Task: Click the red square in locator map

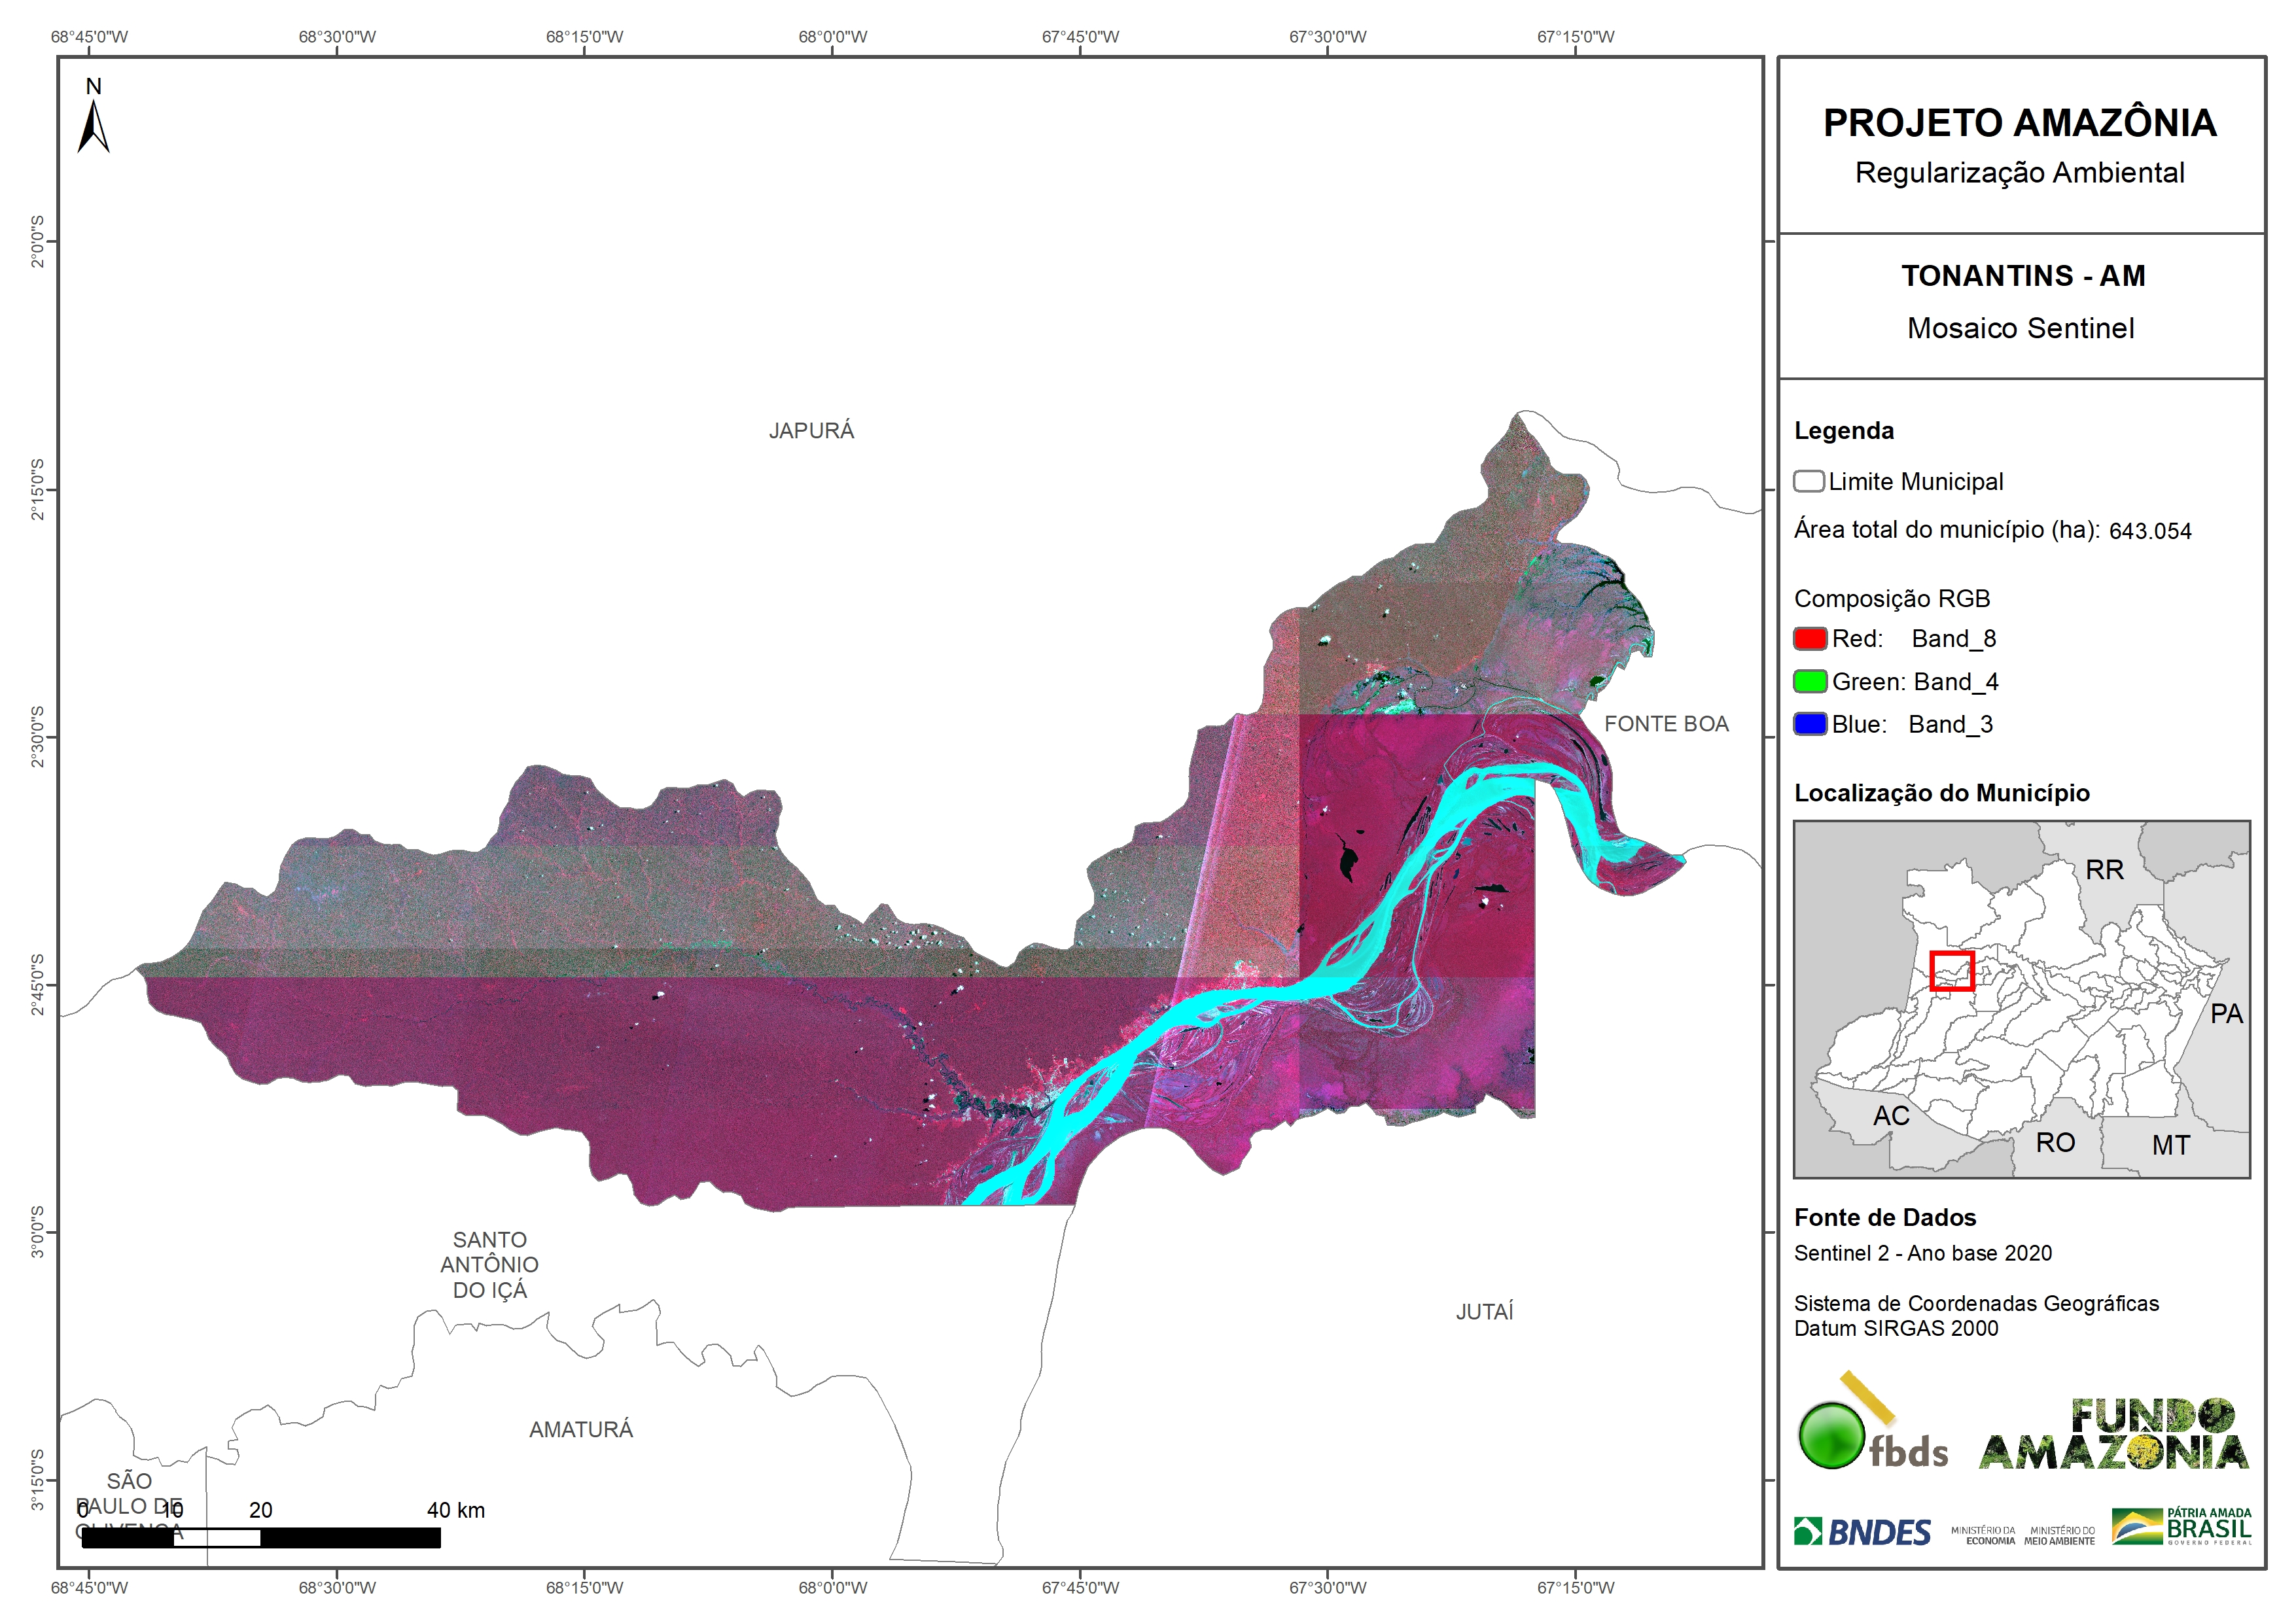Action: click(x=1951, y=970)
